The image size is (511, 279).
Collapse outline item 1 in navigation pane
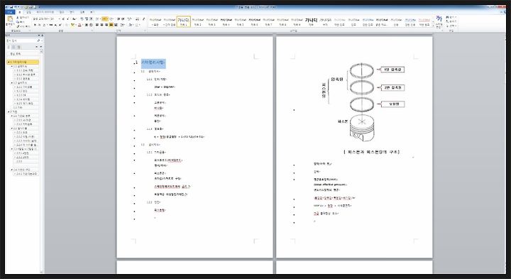tap(8, 62)
